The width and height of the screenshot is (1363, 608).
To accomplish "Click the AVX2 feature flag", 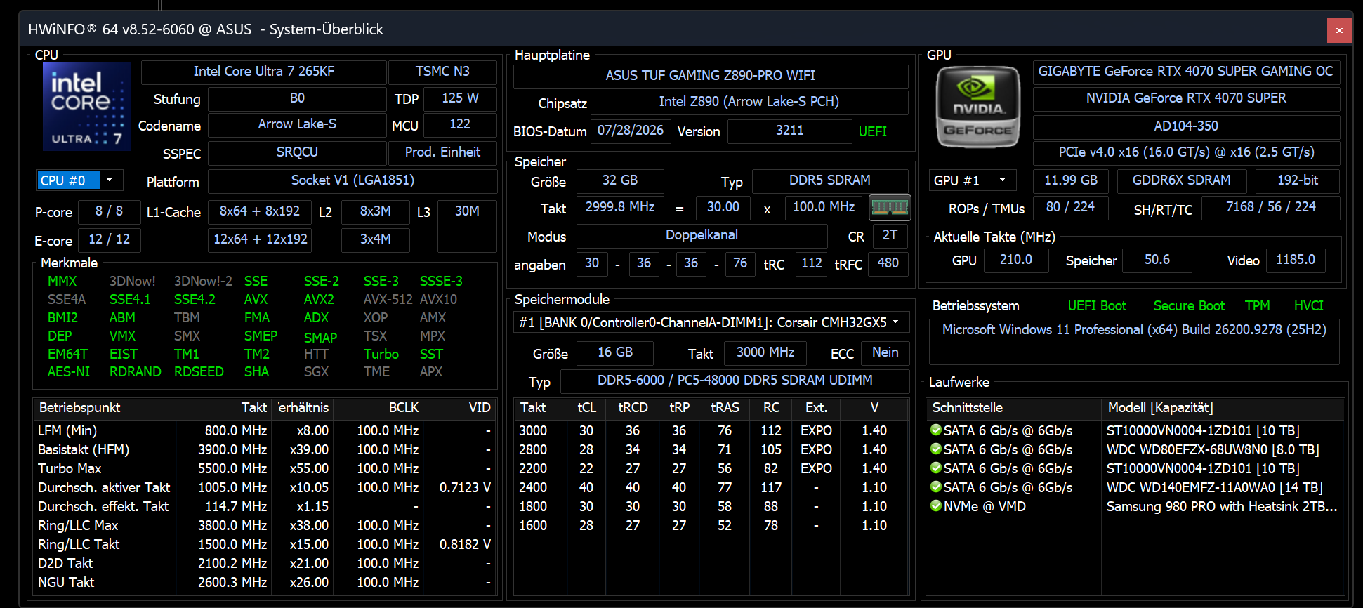I will pos(319,300).
